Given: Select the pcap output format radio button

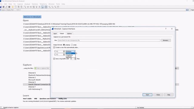Looking at the screenshot, I should click(x=72, y=45).
